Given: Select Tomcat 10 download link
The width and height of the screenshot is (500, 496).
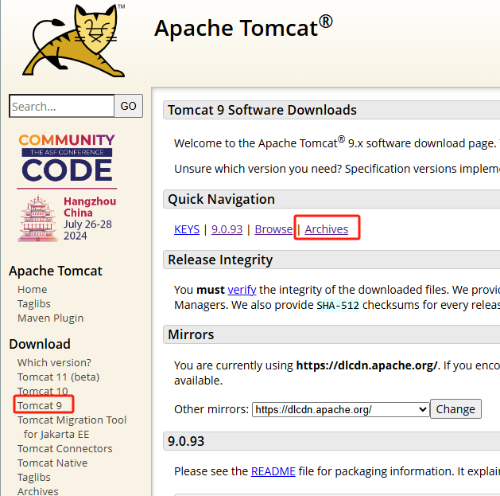Looking at the screenshot, I should coord(43,391).
